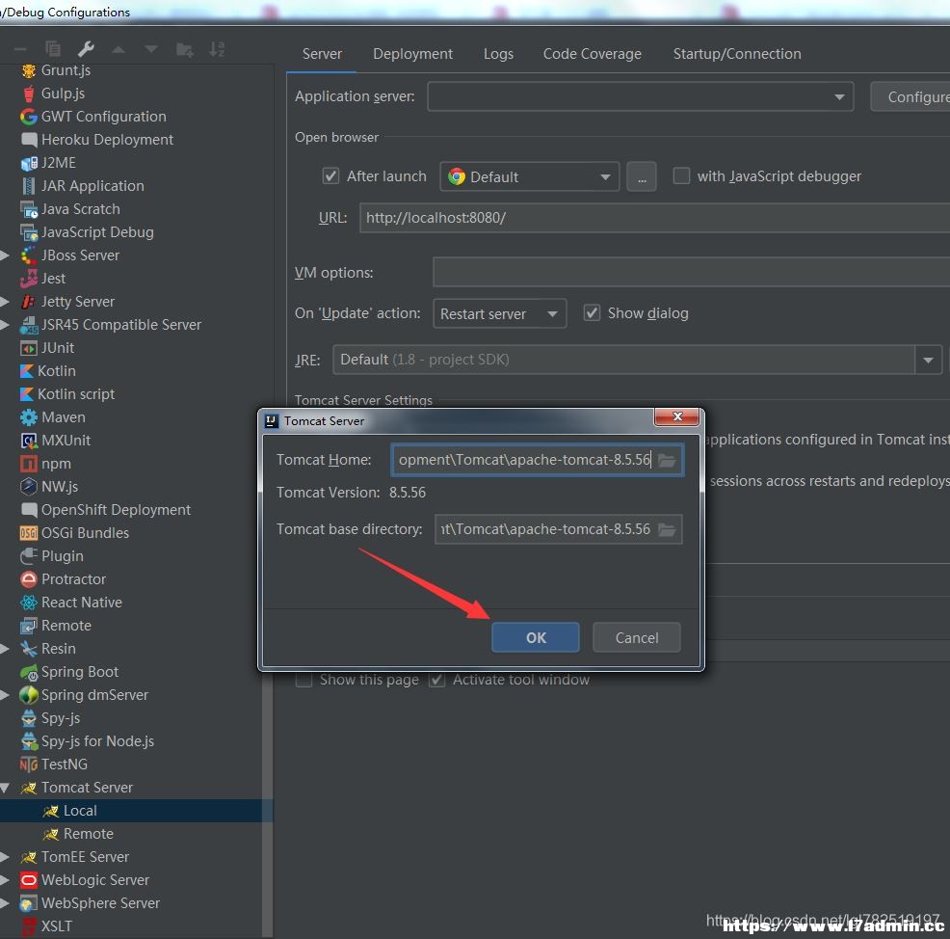Screen dimensions: 950x939
Task: Browse for Tomcat Home folder
Action: tap(667, 460)
